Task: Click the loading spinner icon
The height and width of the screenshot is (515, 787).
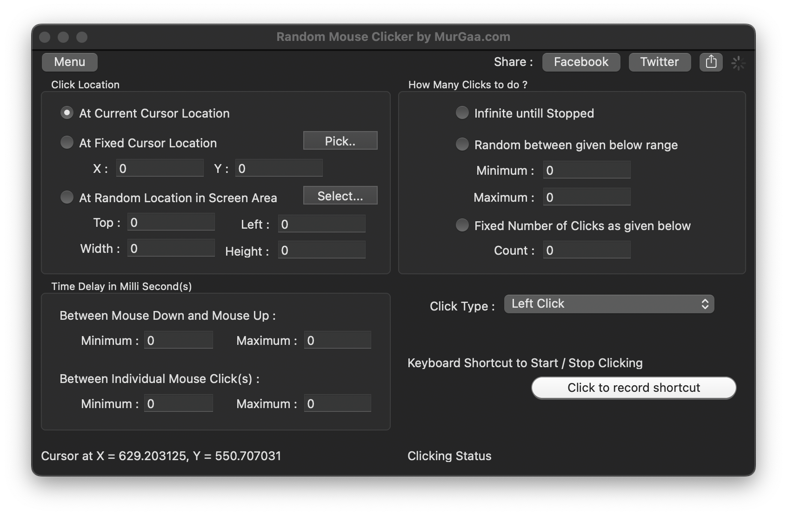Action: 738,63
